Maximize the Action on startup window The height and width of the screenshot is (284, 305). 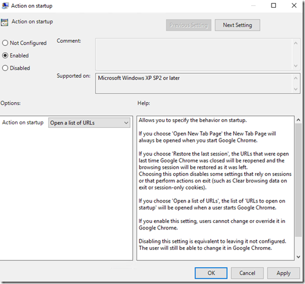click(273, 5)
